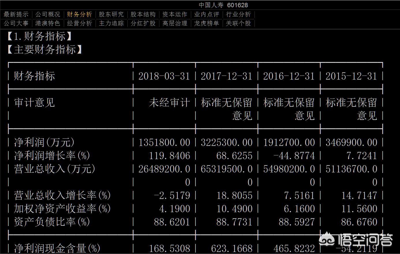Click the 净利润现金含量(%) row label
This screenshot has width=400, height=254.
(x=57, y=248)
